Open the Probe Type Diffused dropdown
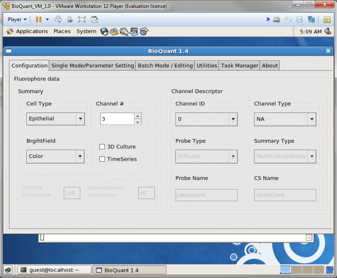Viewport: 337px width, 278px height. 206,157
